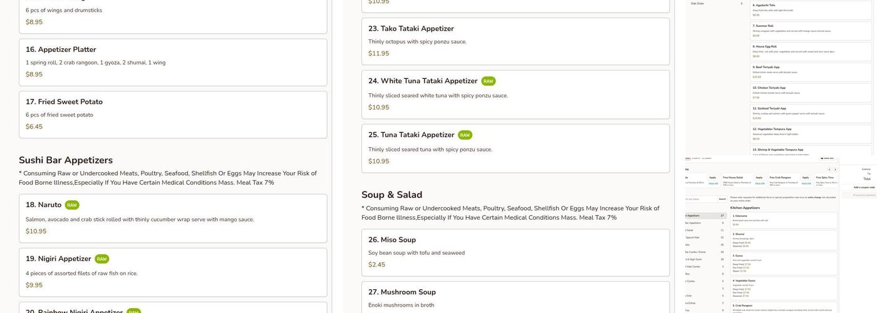Click the RAW badge next to Tuna Tataki Appetizer
Image resolution: width=877 pixels, height=313 pixels.
click(465, 135)
